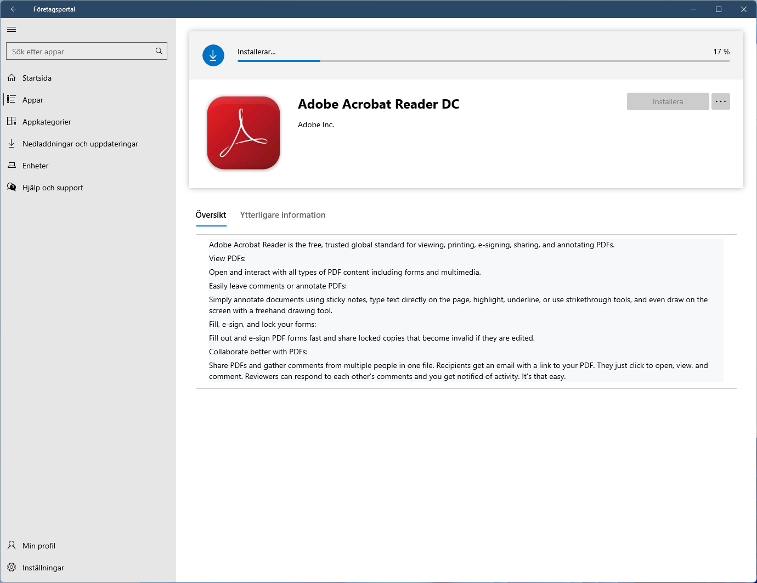Image resolution: width=757 pixels, height=583 pixels.
Task: Close the Företagsportal window
Action: tap(744, 9)
